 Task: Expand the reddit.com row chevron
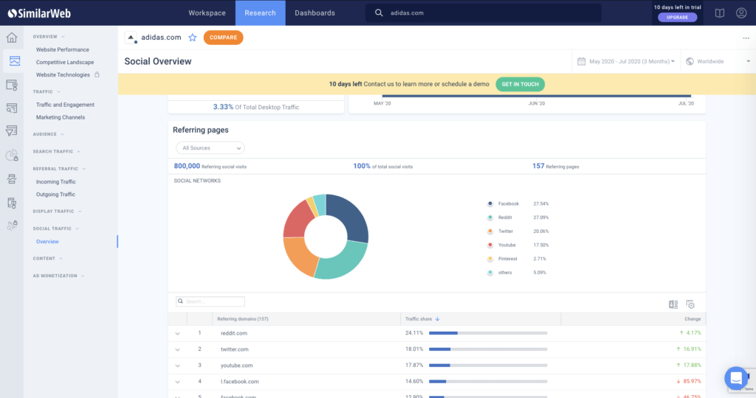(x=177, y=334)
